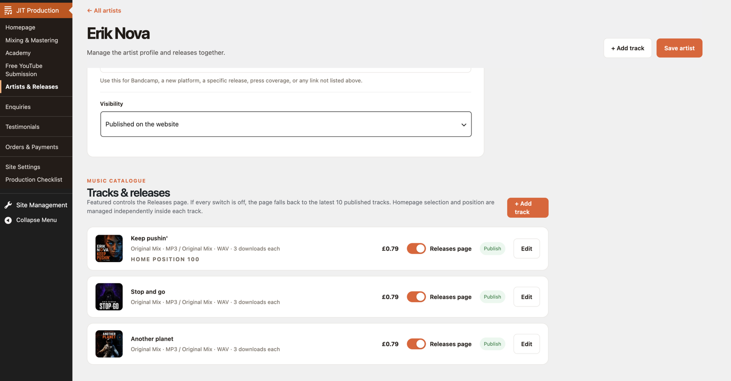Click the Tracks & releases heading

click(128, 193)
